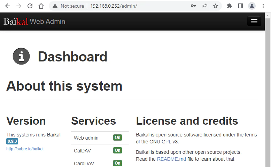The height and width of the screenshot is (167, 271).
Task: Click the browser back arrow
Action: (8, 6)
